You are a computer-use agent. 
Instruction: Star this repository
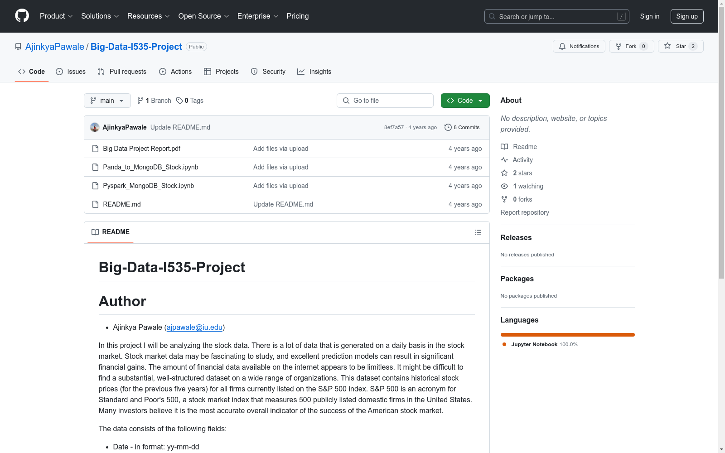click(x=681, y=46)
